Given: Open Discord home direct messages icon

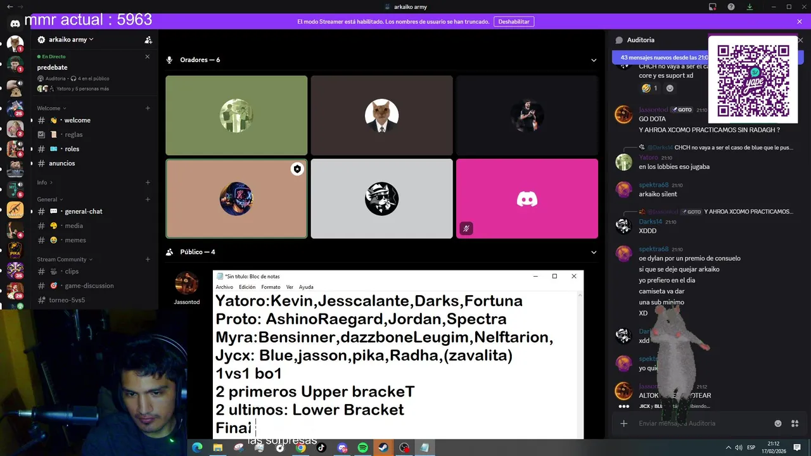Looking at the screenshot, I should (x=15, y=23).
